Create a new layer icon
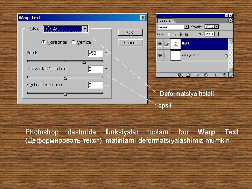Viewport: 252px width, 189px height. point(216,75)
